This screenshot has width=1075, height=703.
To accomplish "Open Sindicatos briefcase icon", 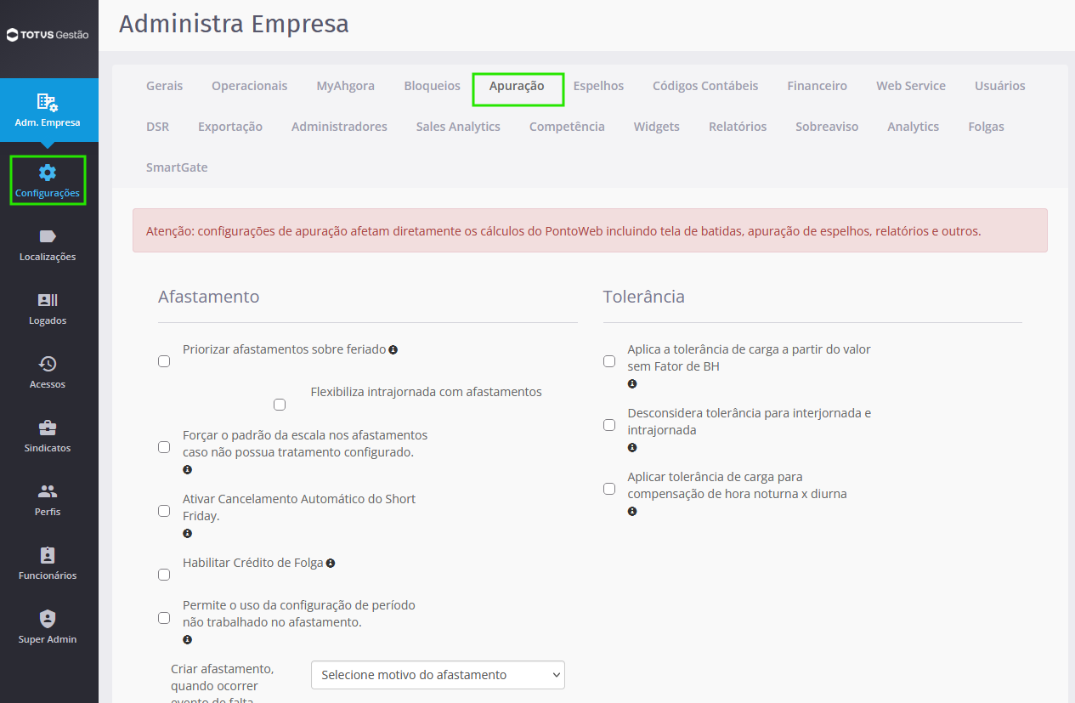I will tap(48, 428).
